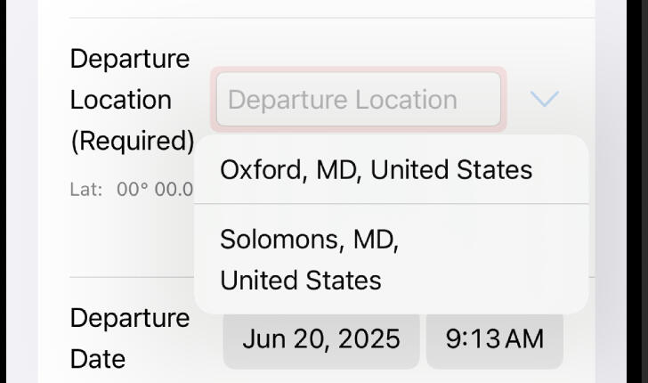This screenshot has width=648, height=383.
Task: Click the Departure Date label
Action: tap(129, 338)
